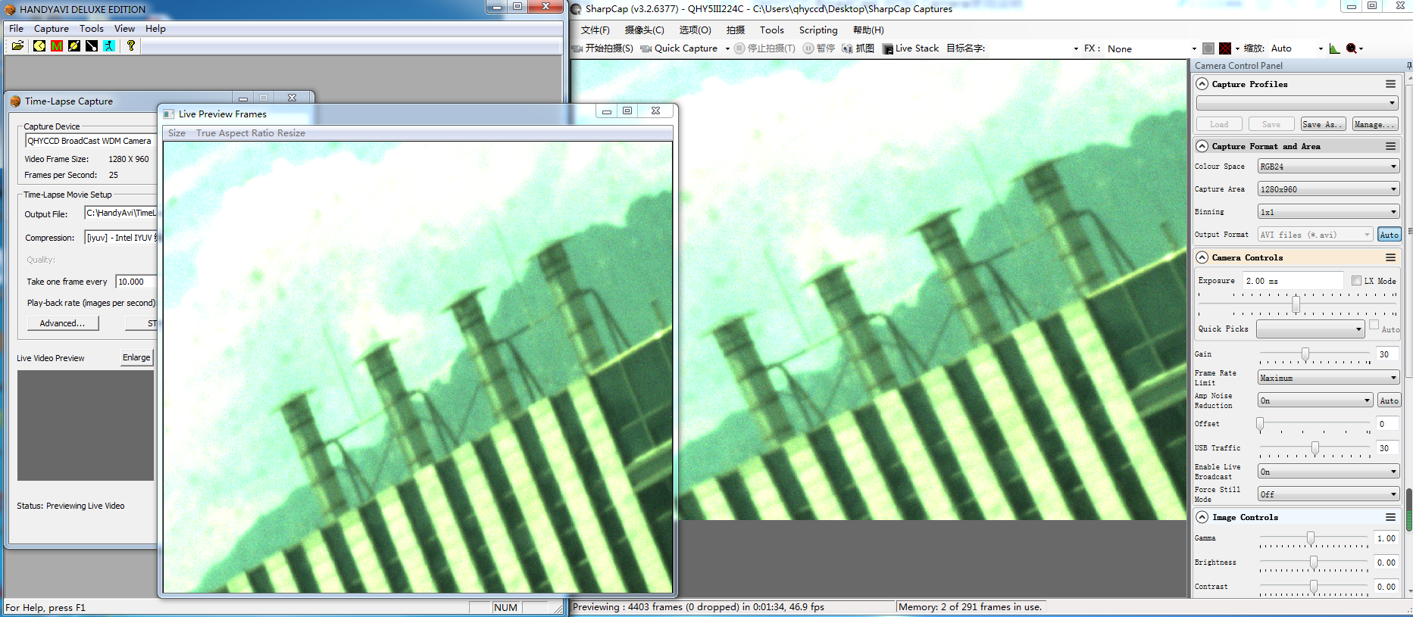This screenshot has width=1413, height=617.
Task: Click the red M motion-detect toolbar icon
Action: click(57, 46)
